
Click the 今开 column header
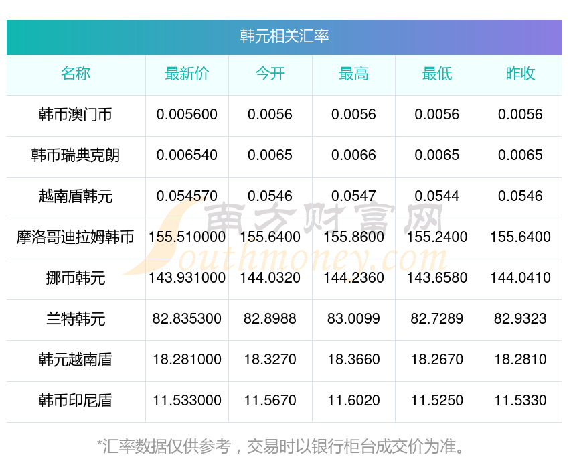point(270,74)
